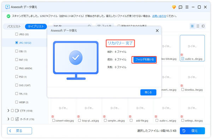This screenshot has height=139, width=212.
Task: Switch to the パスリスト tab
Action: (x=14, y=26)
